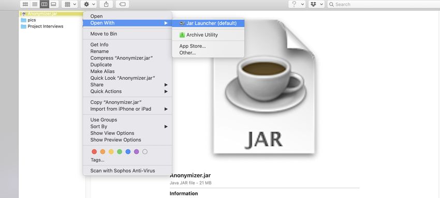Click the Share toolbar button
The height and width of the screenshot is (198, 440).
click(x=106, y=4)
